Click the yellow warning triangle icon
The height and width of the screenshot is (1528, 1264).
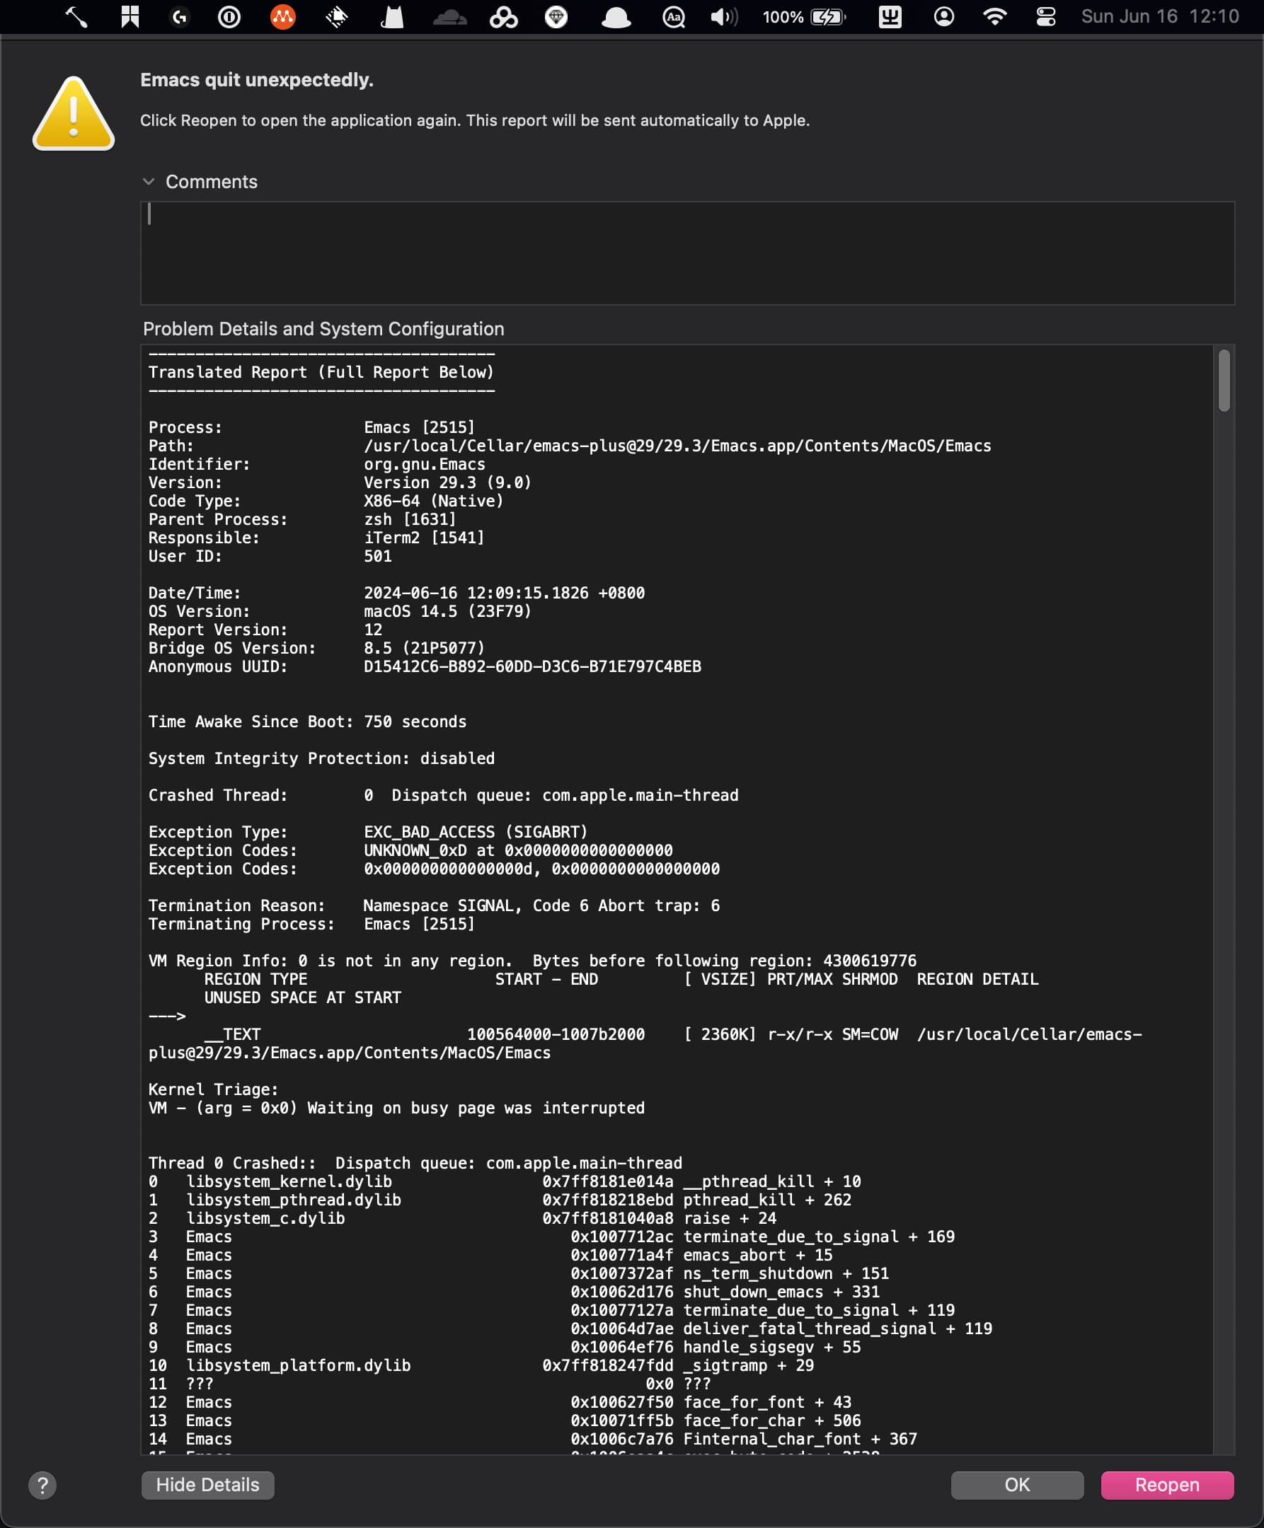coord(74,113)
